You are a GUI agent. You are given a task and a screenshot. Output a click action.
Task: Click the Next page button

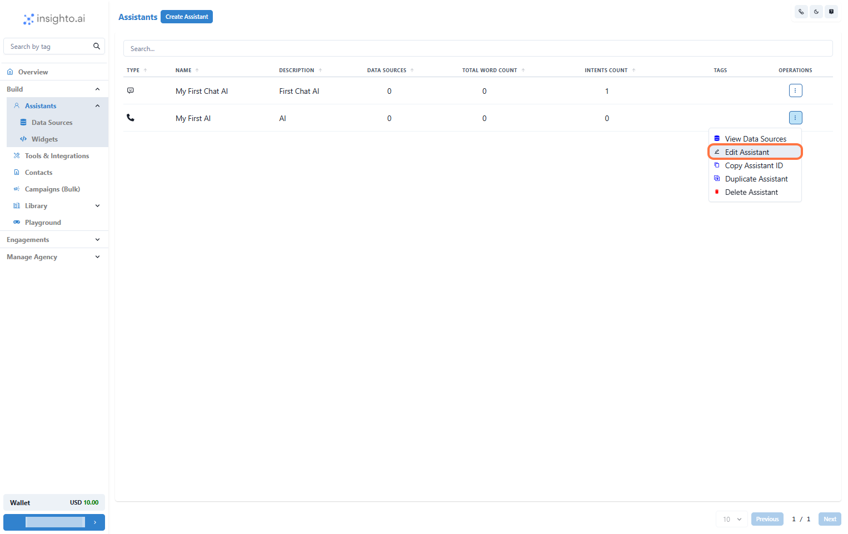(830, 519)
